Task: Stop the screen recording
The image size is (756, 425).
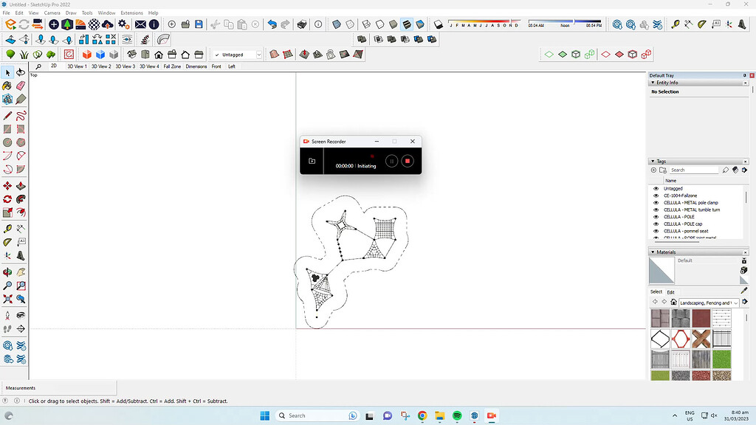Action: (x=407, y=161)
